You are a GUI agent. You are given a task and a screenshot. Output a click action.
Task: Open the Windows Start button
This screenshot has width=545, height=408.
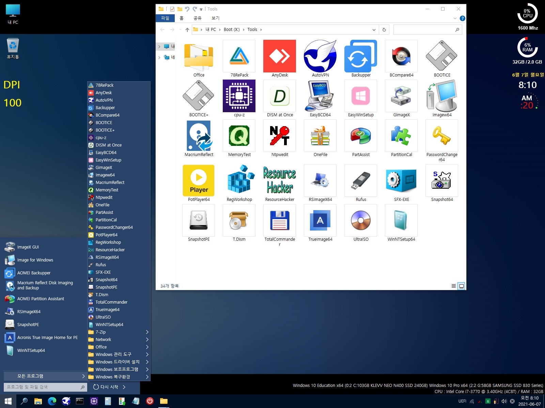pyautogui.click(x=8, y=401)
